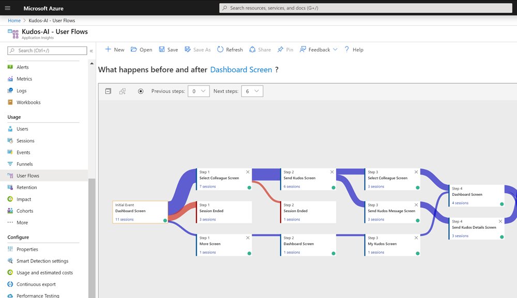Refresh the user flow data
Viewport: 517px width, 298px height.
tap(230, 50)
